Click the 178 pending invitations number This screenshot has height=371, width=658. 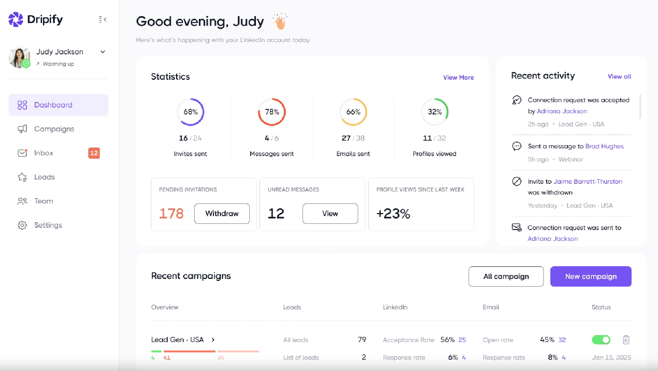click(x=172, y=213)
